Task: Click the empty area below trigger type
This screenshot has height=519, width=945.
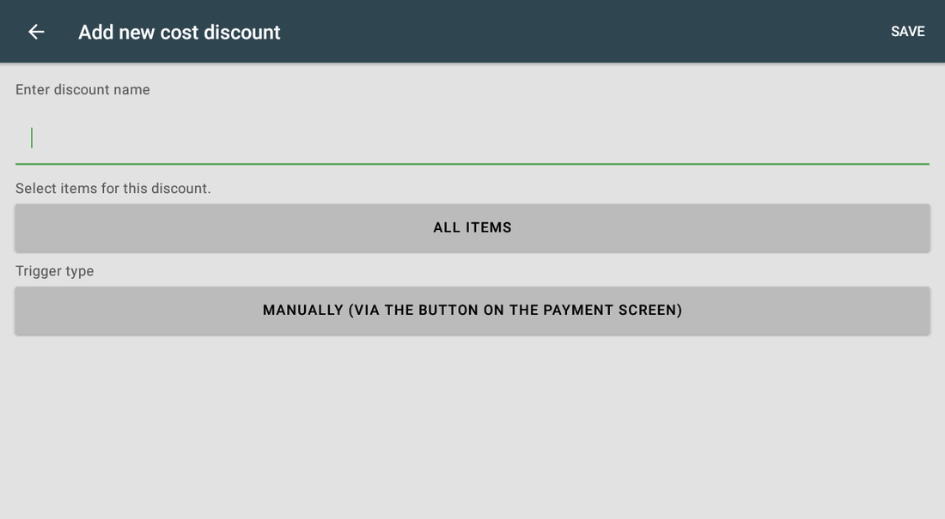Action: click(x=472, y=427)
